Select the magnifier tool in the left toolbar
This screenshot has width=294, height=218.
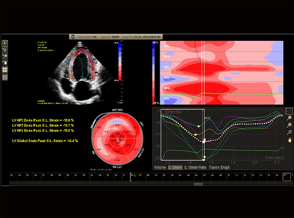(6, 55)
